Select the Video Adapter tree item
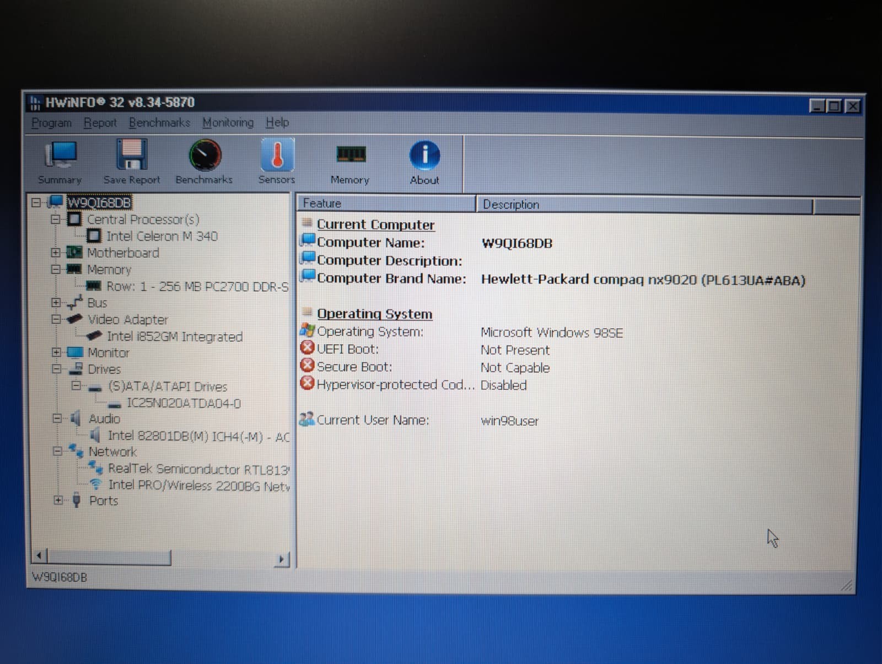The width and height of the screenshot is (882, 664). 128,320
